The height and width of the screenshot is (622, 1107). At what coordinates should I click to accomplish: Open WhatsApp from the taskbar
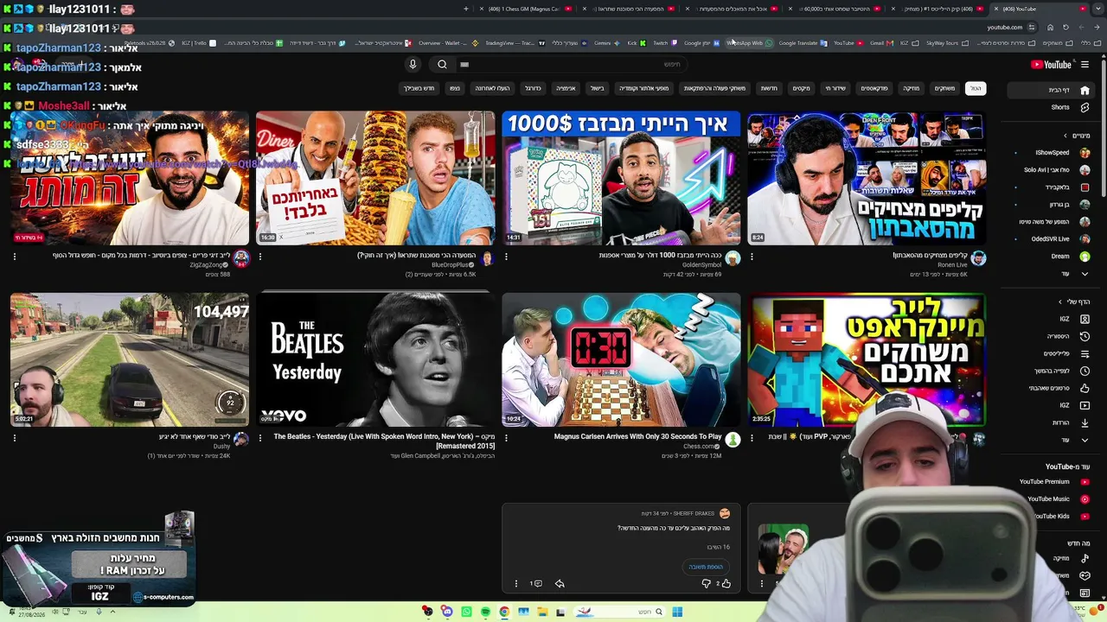(x=466, y=612)
